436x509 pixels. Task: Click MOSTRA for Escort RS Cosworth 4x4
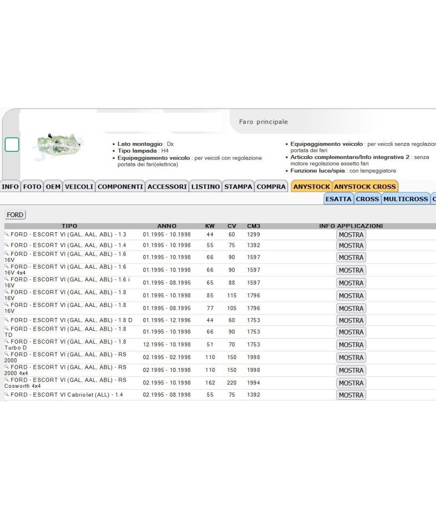[351, 383]
